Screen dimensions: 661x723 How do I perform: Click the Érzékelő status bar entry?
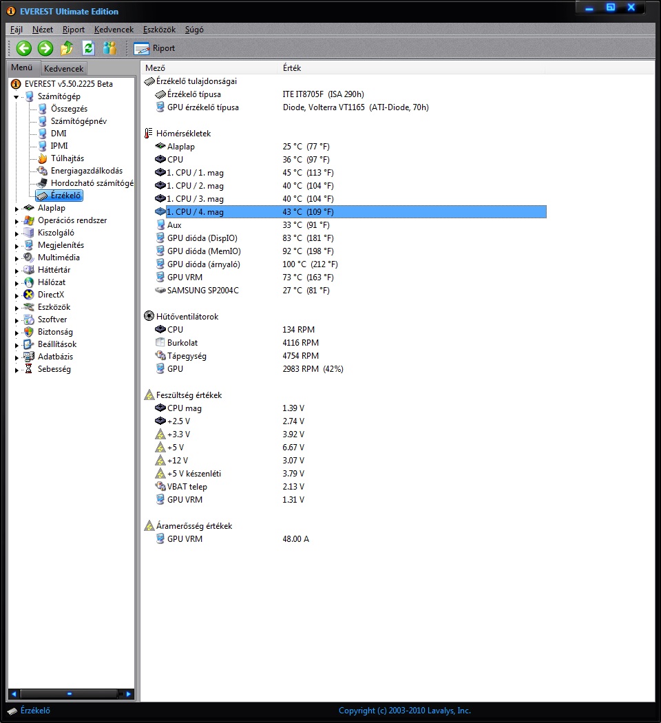[29, 711]
